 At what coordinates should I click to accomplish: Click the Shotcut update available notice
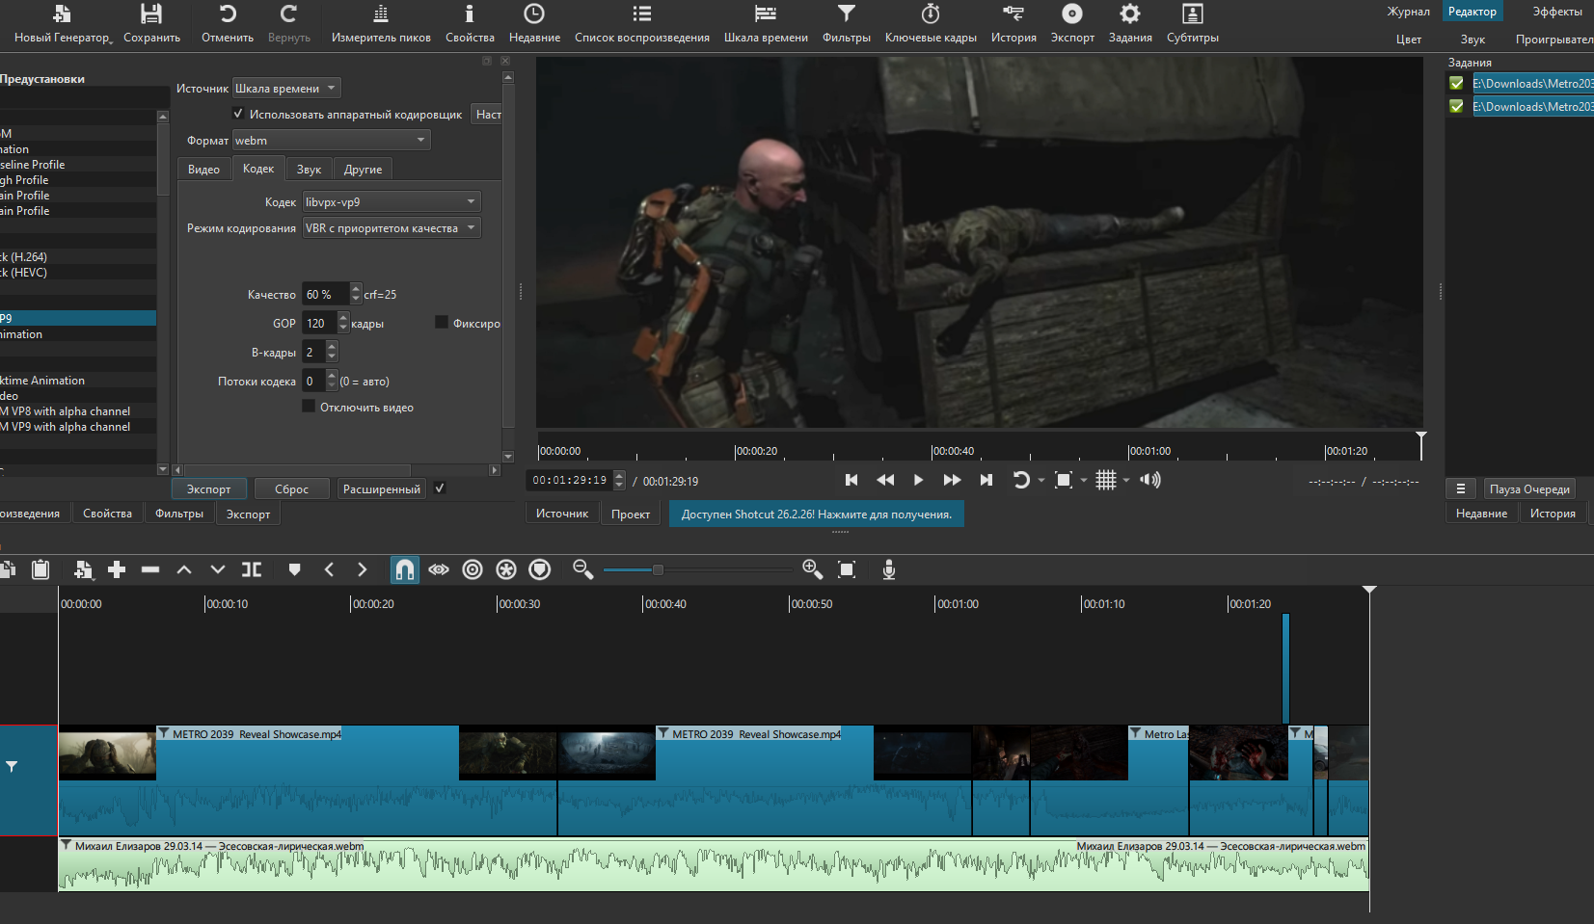tap(817, 515)
